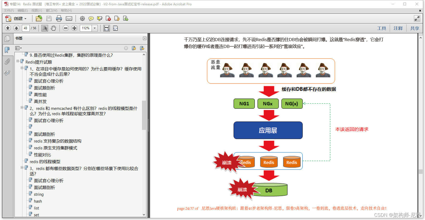Open bookmark options menu dropdown
425x220 pixels.
(18, 48)
